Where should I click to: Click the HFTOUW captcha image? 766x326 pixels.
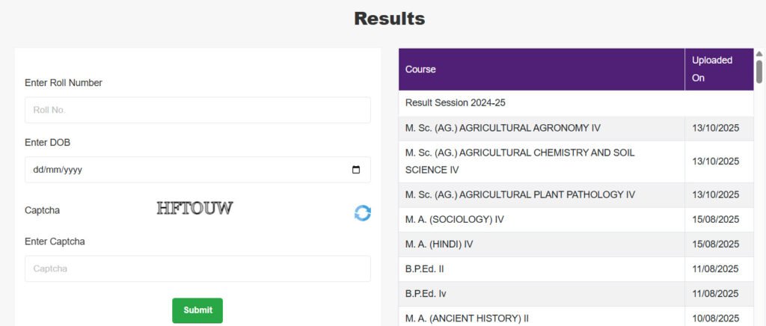[194, 209]
